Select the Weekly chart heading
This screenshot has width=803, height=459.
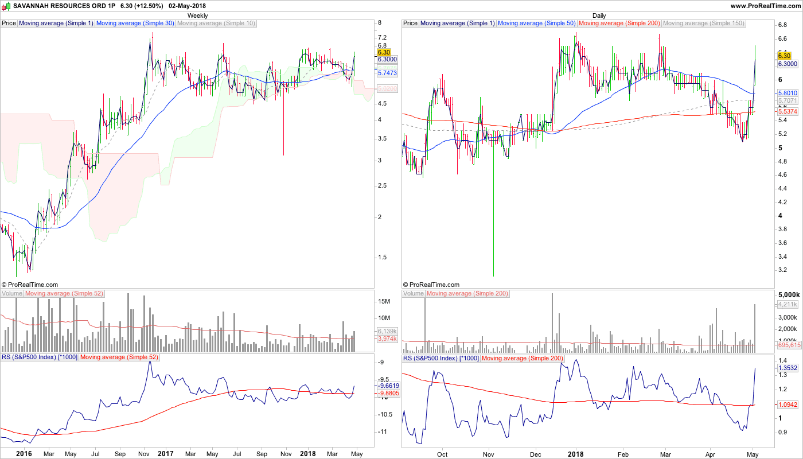(198, 15)
